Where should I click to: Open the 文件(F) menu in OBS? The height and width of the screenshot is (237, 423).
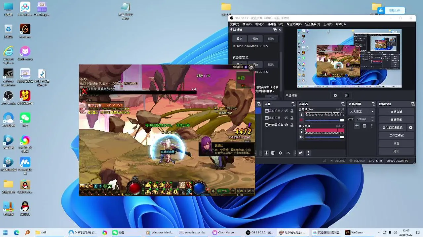(x=234, y=24)
